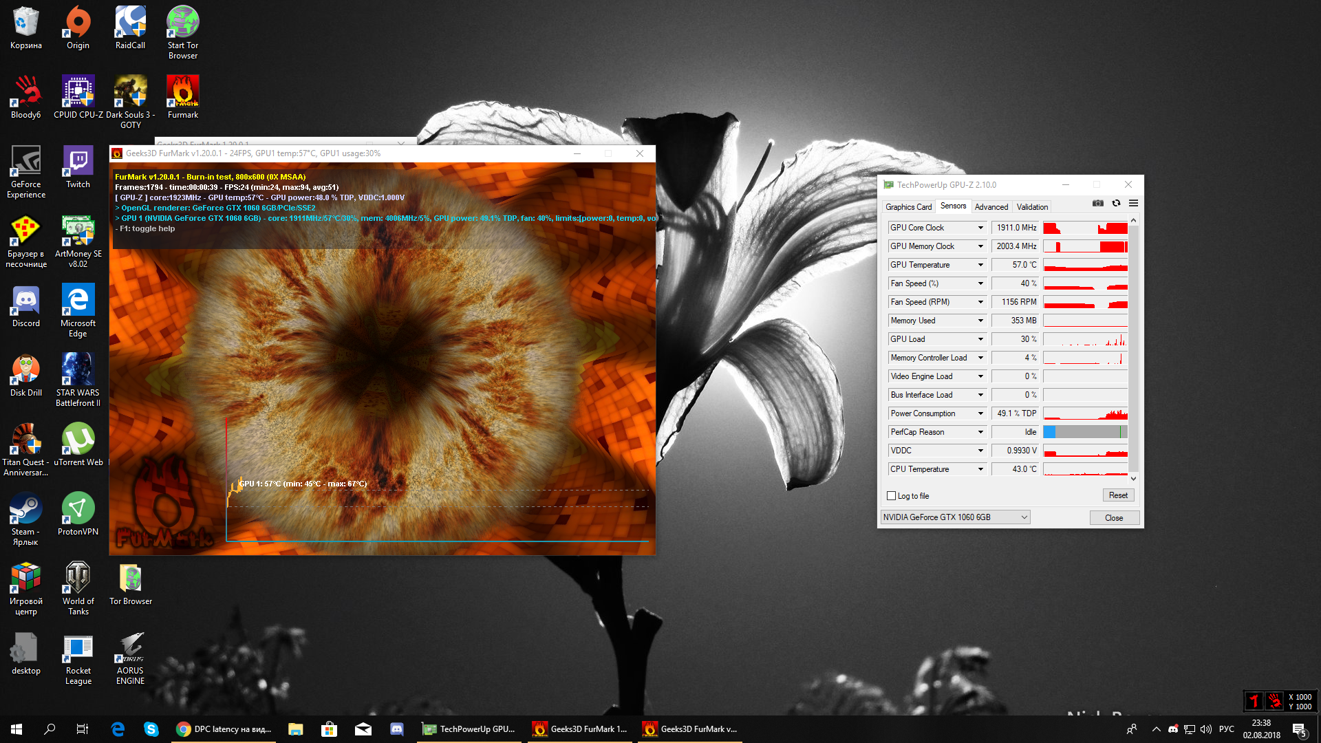Open the NVIDIA GeForce GTX 1060 6GB combo box
This screenshot has height=743, width=1321.
[955, 517]
